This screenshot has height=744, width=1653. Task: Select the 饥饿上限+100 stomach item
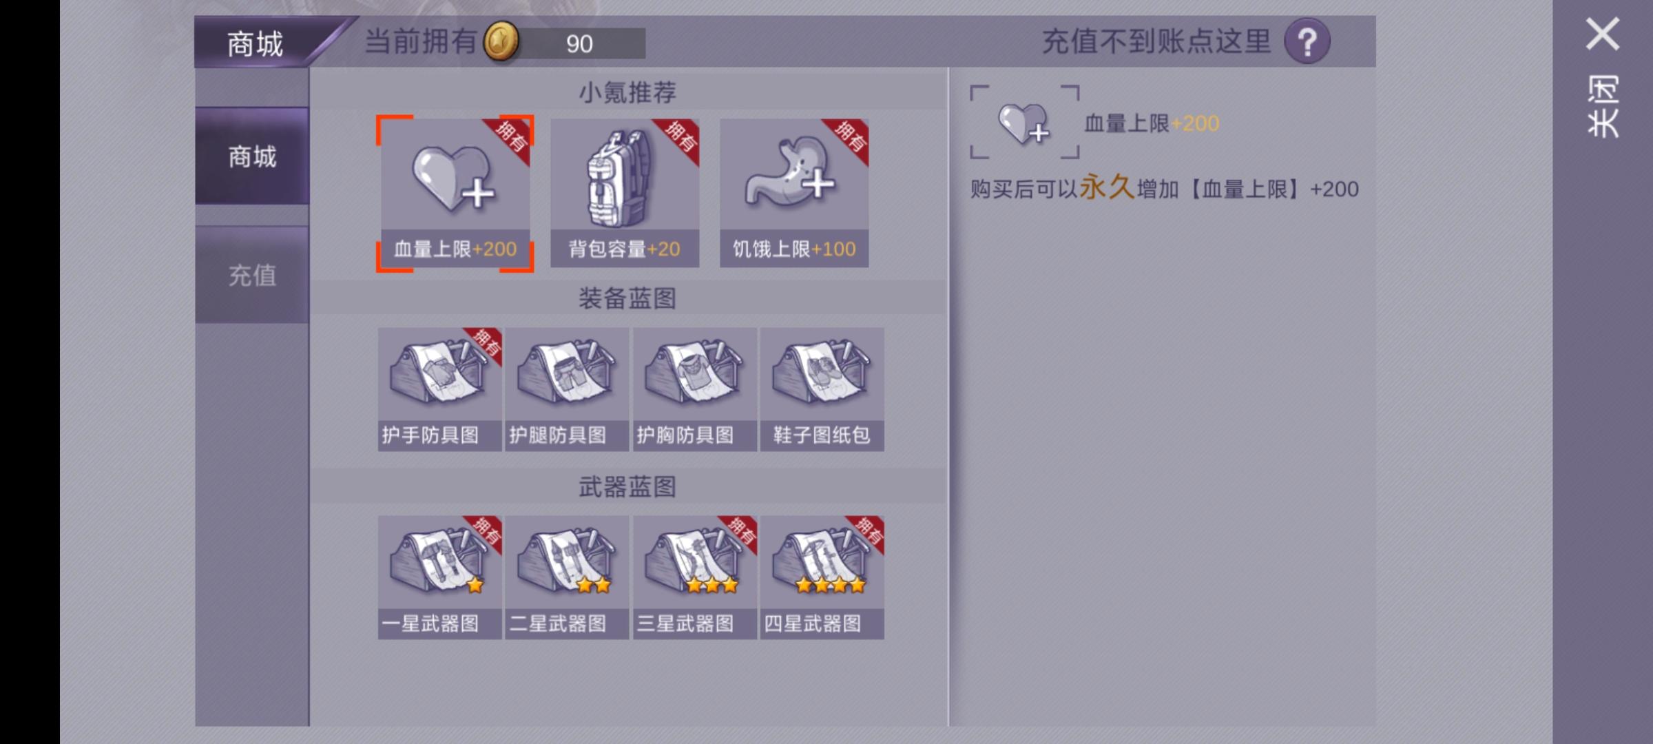794,193
